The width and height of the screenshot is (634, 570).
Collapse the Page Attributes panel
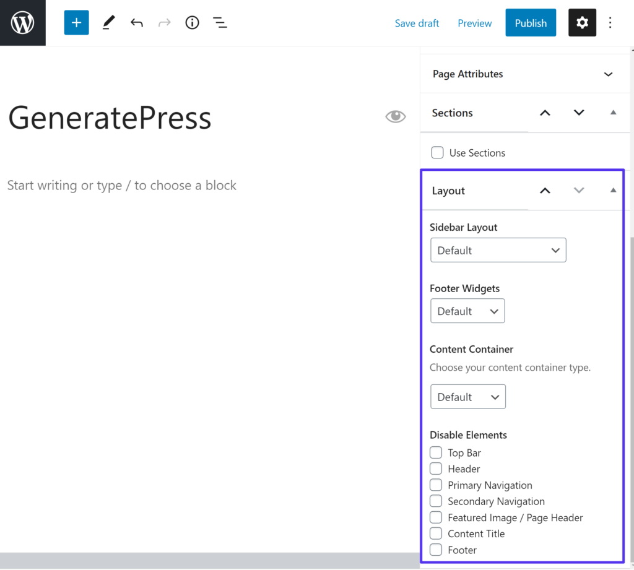pyautogui.click(x=607, y=74)
